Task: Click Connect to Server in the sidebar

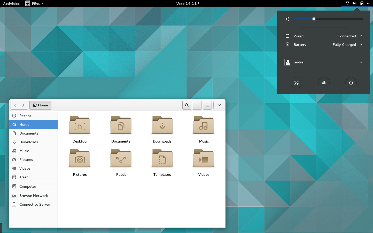Action: coord(33,204)
